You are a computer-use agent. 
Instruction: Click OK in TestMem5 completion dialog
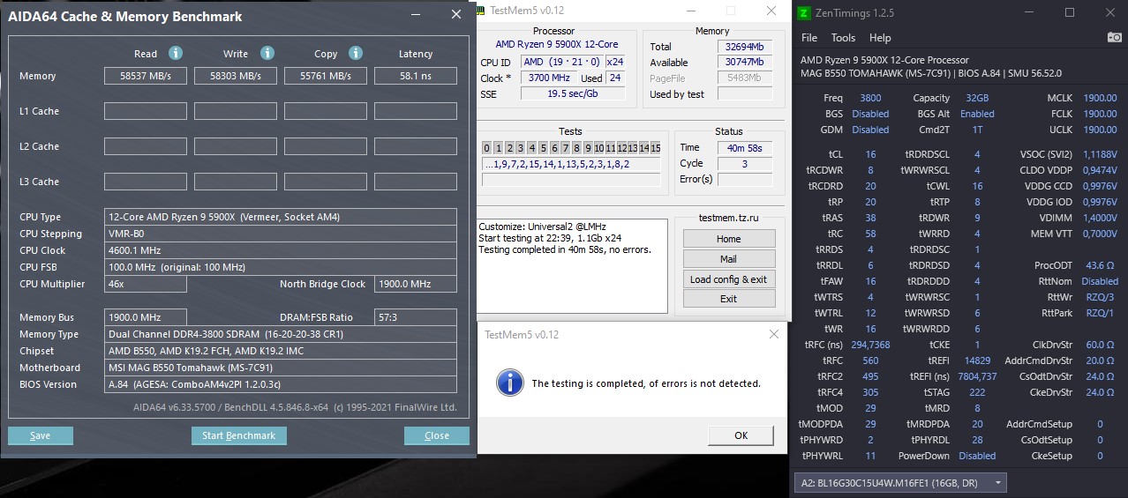pos(741,435)
